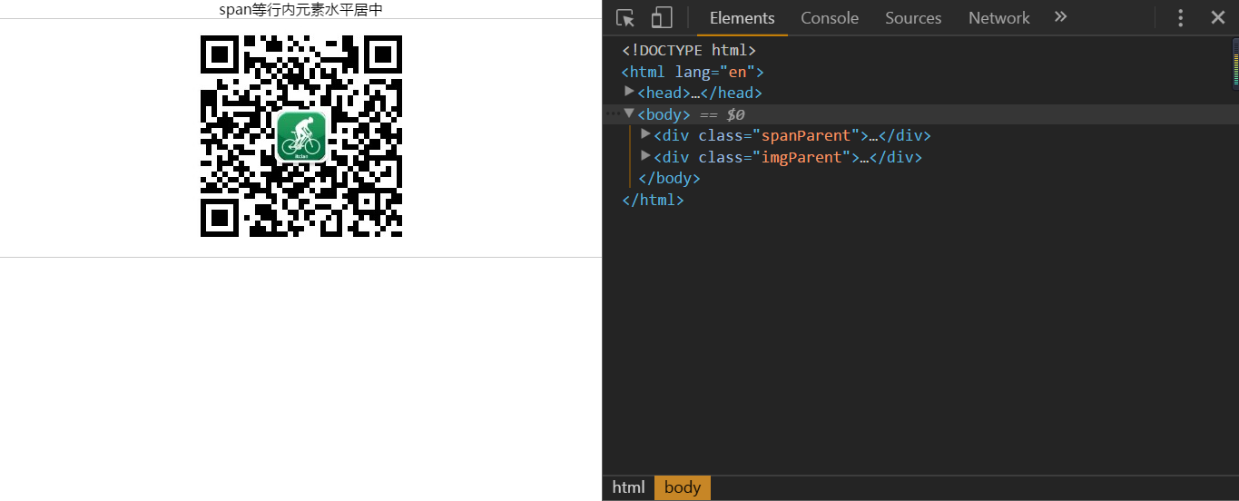
Task: Switch to the Elements tab
Action: click(742, 18)
